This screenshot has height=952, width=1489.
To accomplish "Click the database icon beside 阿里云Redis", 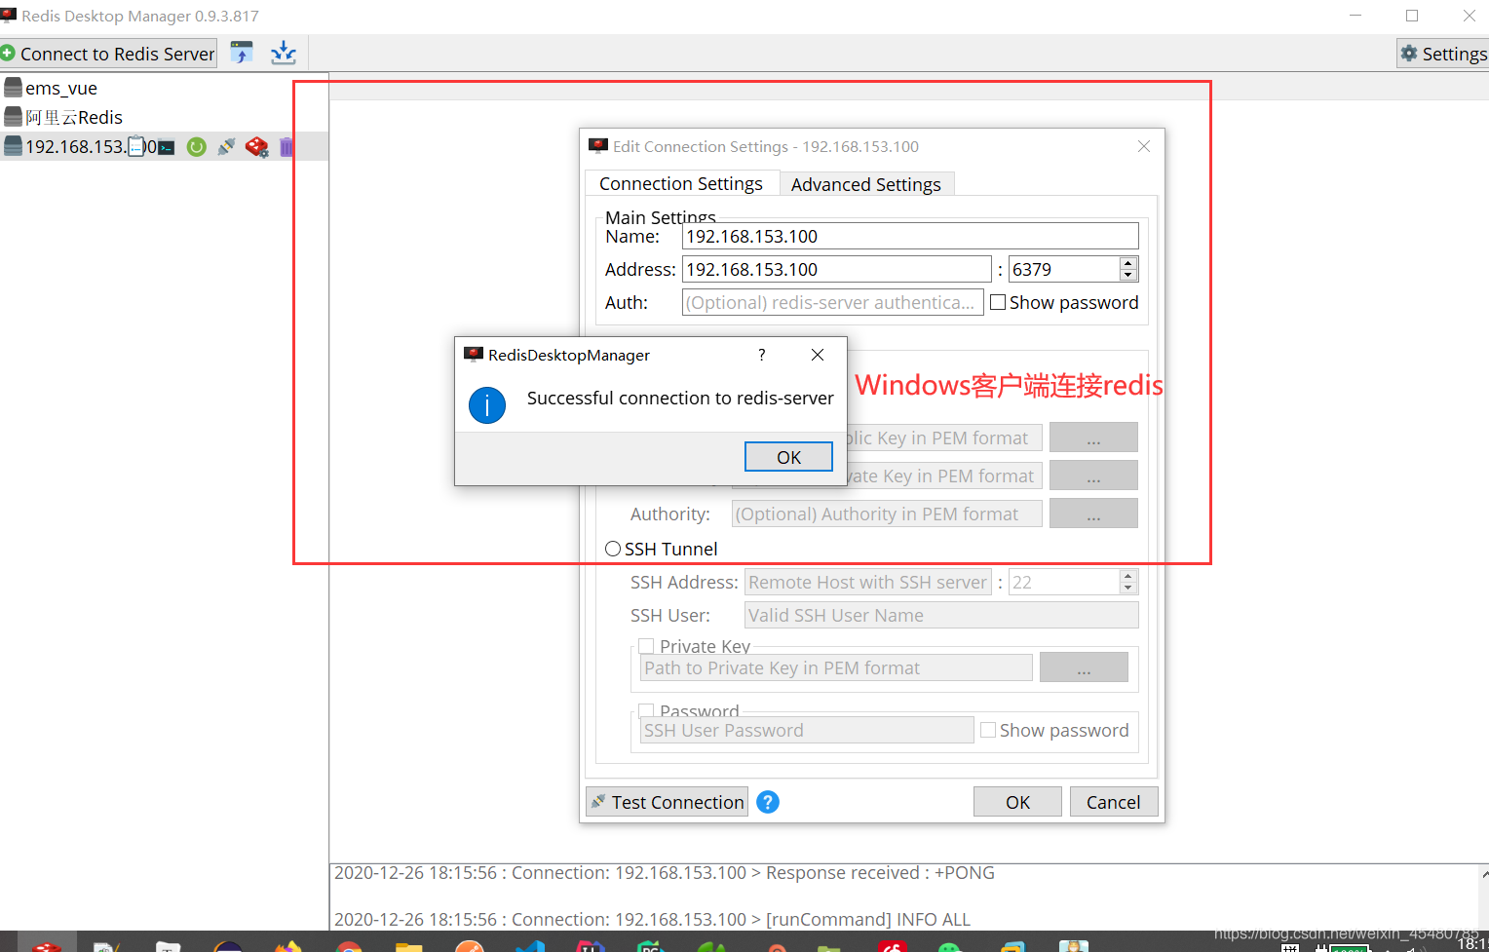I will coord(13,117).
